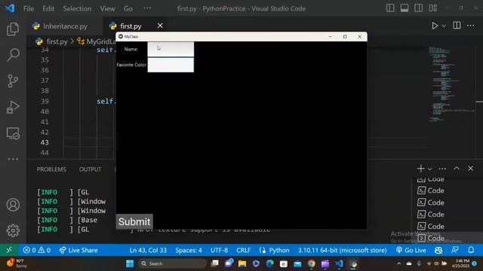Open the Search view in activity bar
This screenshot has width=483, height=271.
(x=13, y=55)
